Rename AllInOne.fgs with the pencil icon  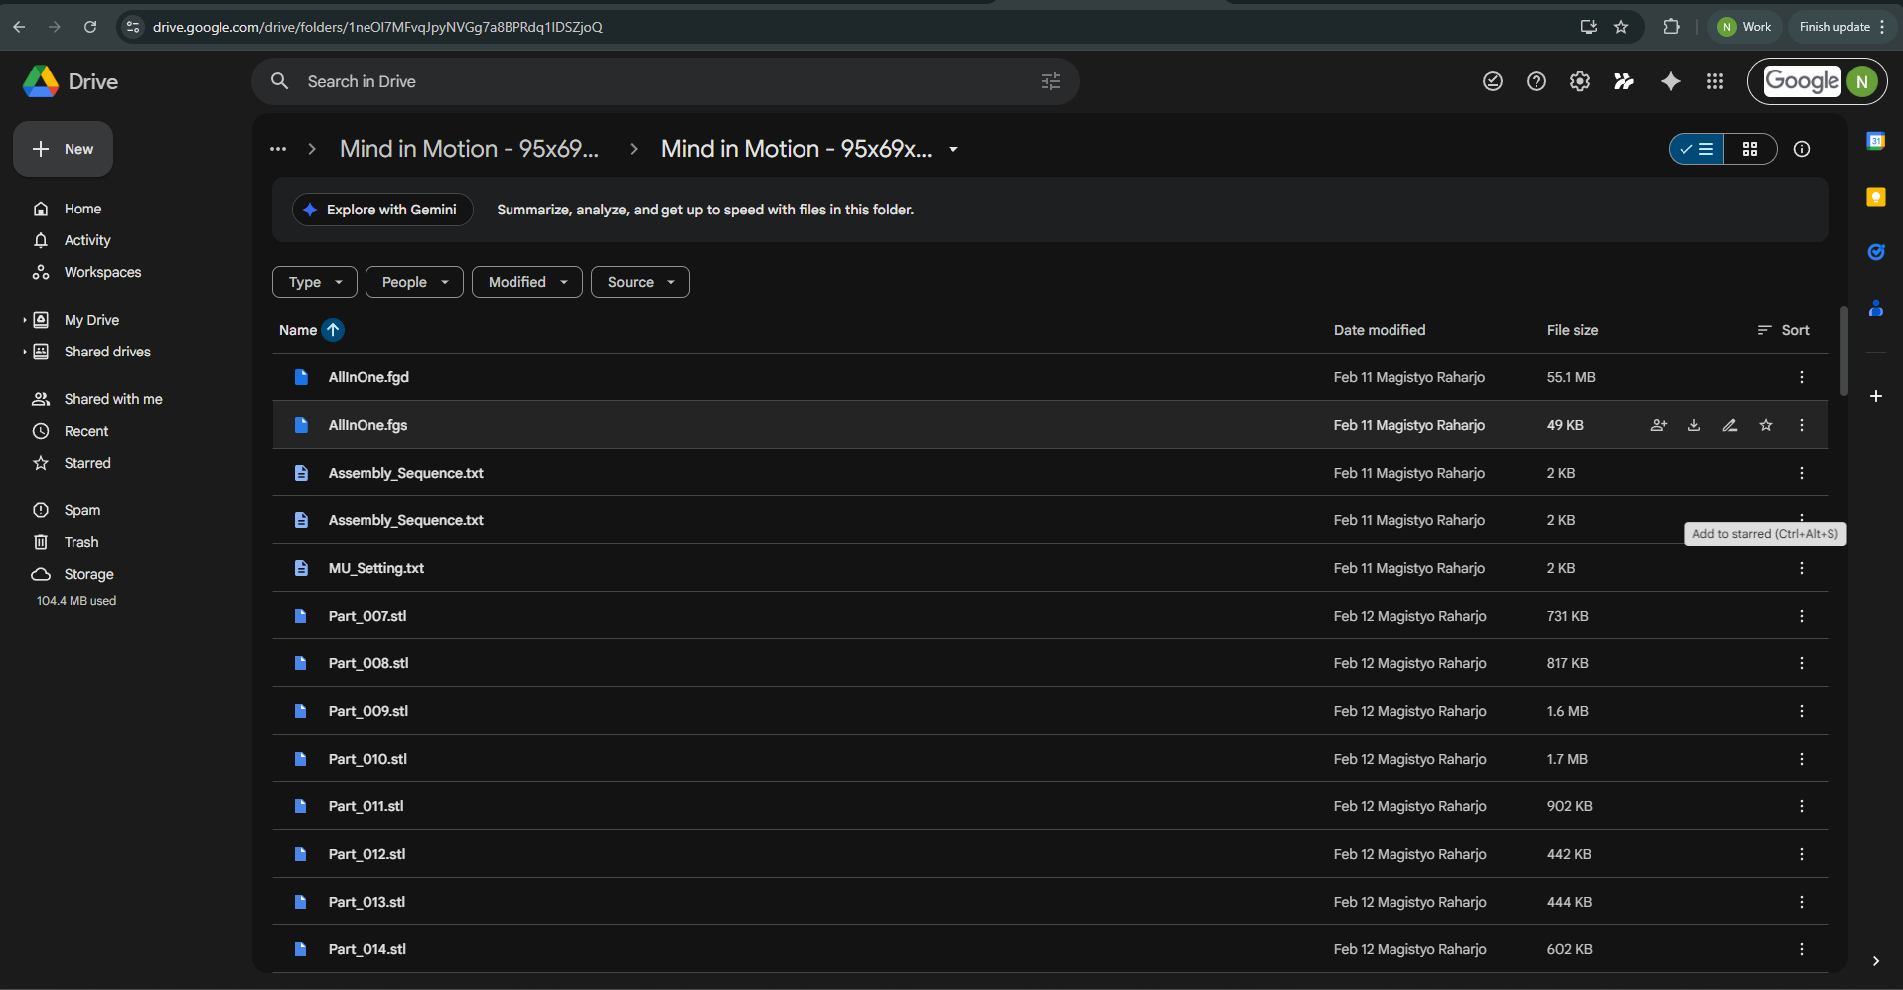[x=1730, y=425]
